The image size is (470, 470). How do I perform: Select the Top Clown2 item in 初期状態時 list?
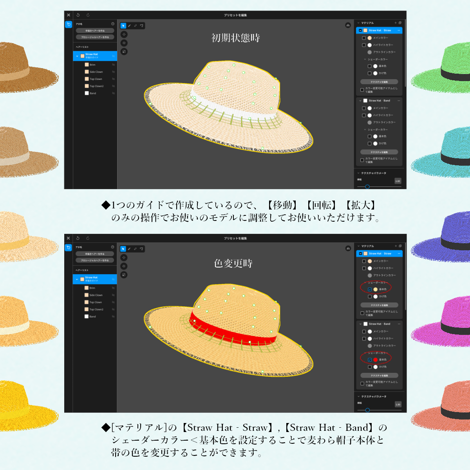(95, 86)
